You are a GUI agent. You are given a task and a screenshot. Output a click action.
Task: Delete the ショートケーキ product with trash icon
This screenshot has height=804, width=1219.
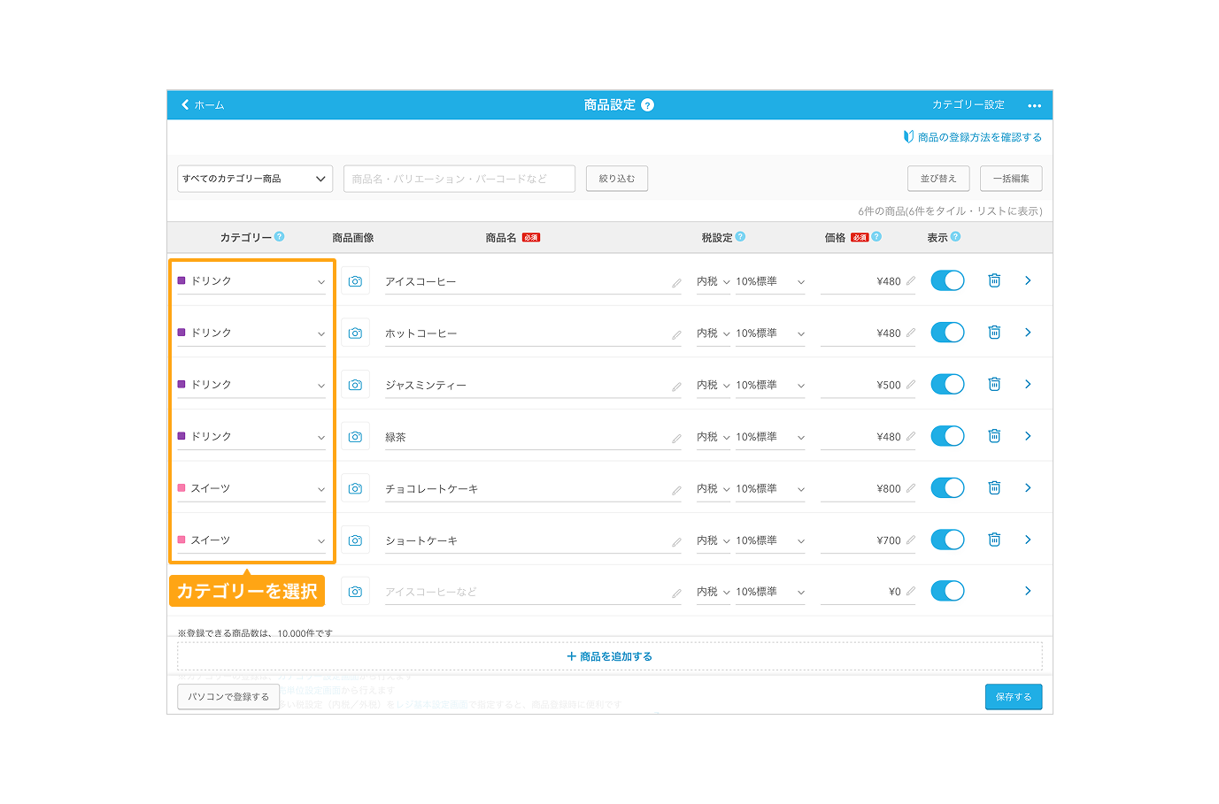[994, 540]
